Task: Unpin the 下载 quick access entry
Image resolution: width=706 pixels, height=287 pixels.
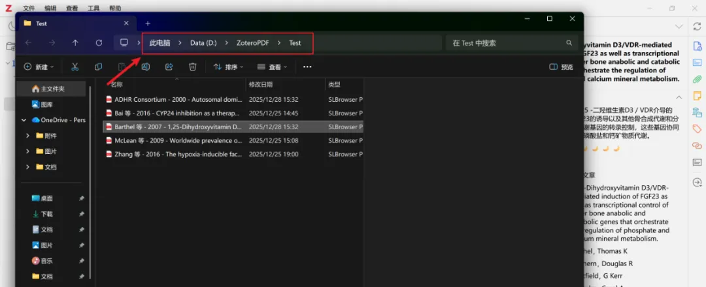Action: (82, 214)
